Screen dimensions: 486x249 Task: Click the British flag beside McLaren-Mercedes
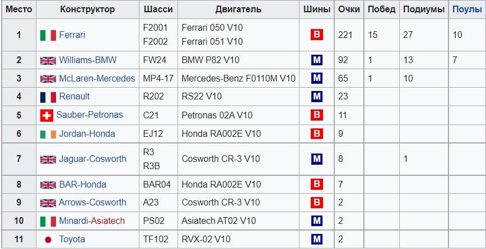(x=48, y=79)
